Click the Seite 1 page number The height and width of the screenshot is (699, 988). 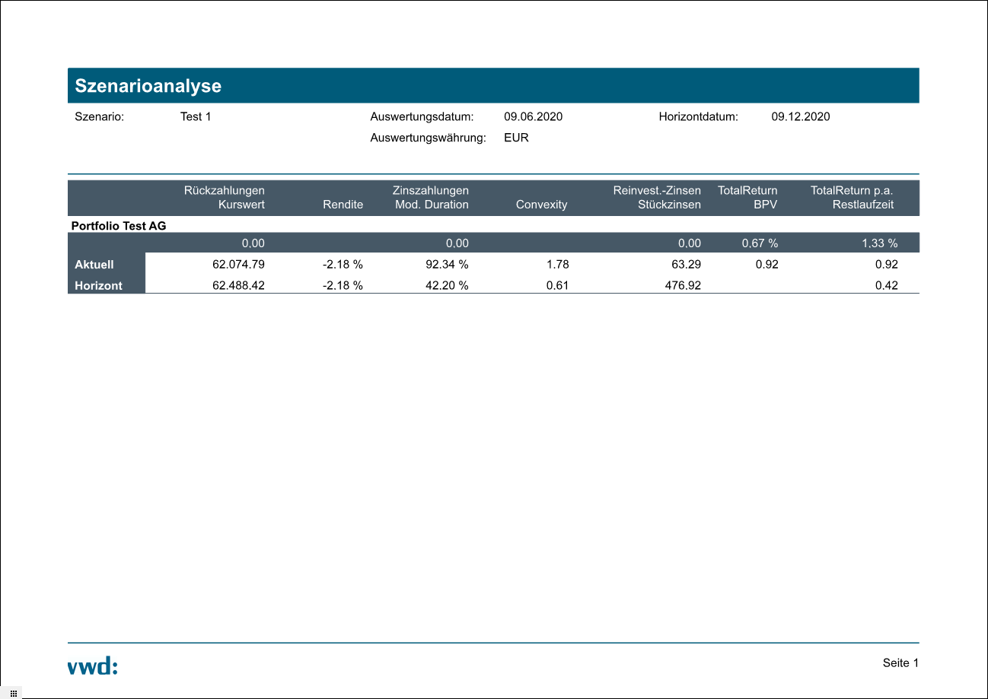[900, 663]
